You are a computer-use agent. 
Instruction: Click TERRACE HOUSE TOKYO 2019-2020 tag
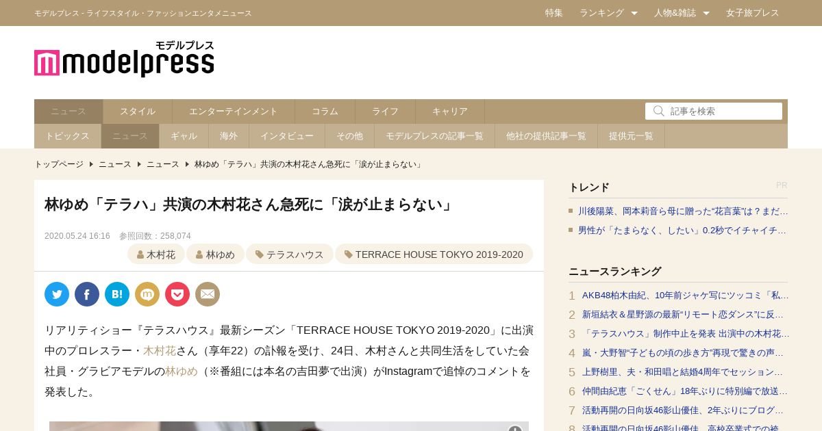click(434, 254)
